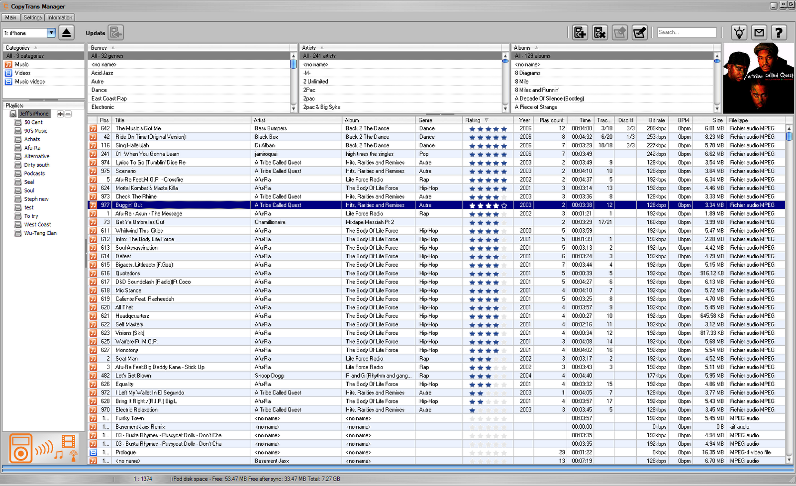Select the Jeff's iPhone playlist root
Screen dimensions: 796x486
[34, 114]
